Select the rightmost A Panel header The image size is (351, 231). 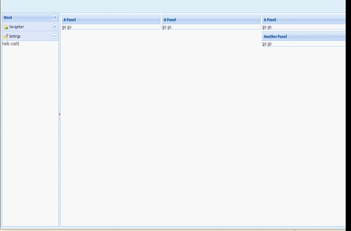pyautogui.click(x=304, y=19)
